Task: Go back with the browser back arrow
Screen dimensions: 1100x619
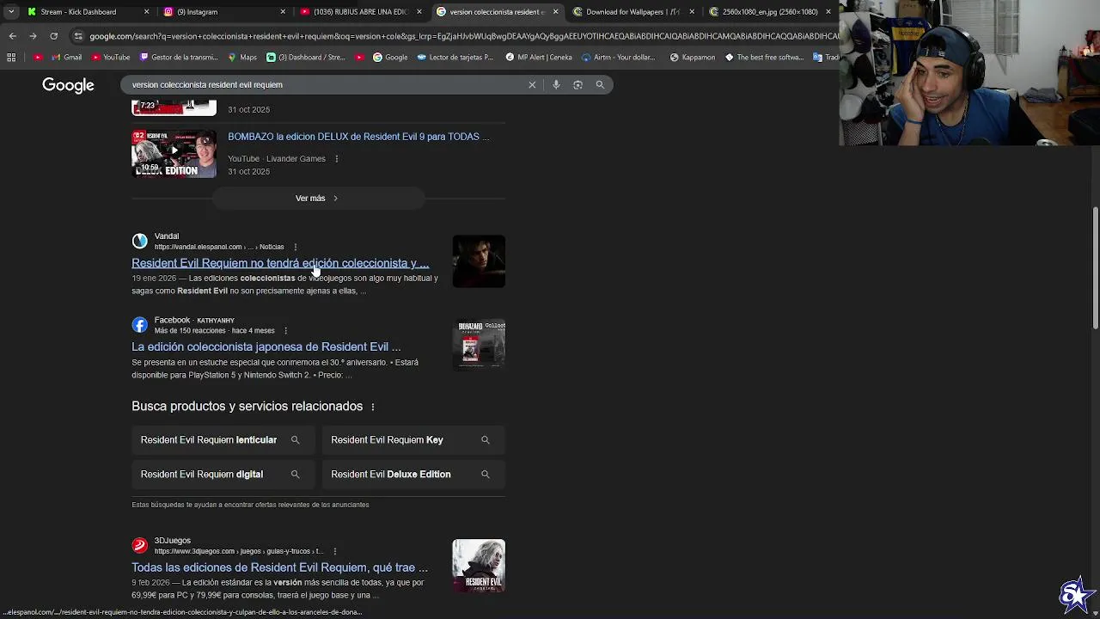Action: [12, 36]
